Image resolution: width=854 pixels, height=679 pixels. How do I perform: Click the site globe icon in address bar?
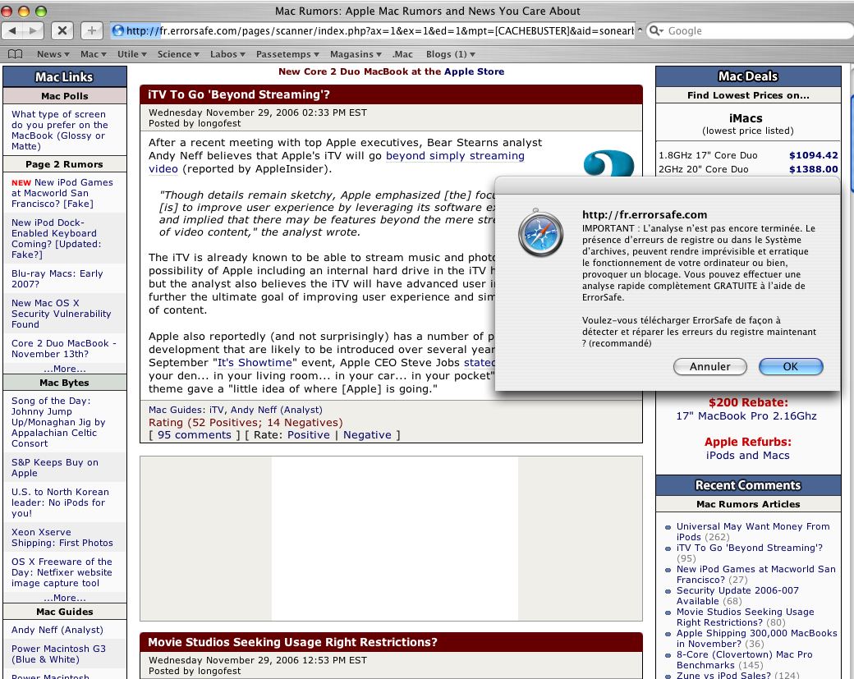[118, 30]
